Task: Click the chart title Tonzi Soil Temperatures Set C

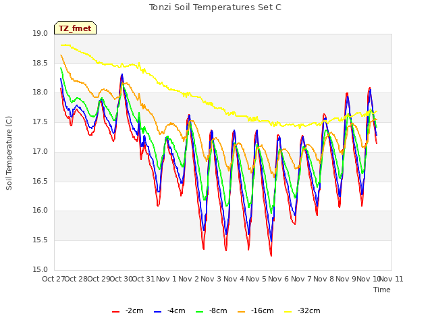Action: pos(215,7)
